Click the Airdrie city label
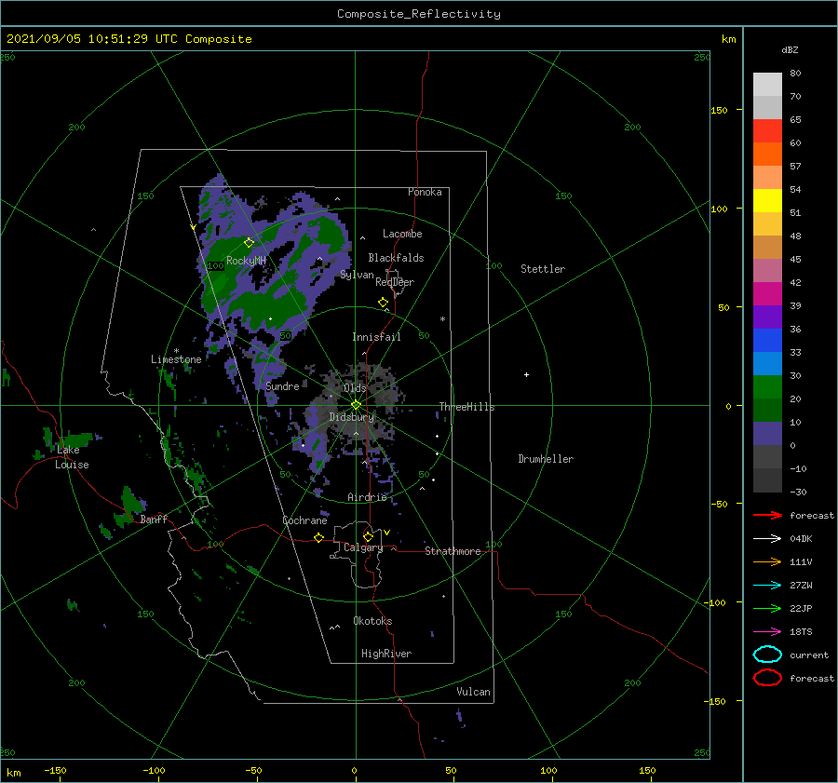The height and width of the screenshot is (783, 838). (367, 497)
